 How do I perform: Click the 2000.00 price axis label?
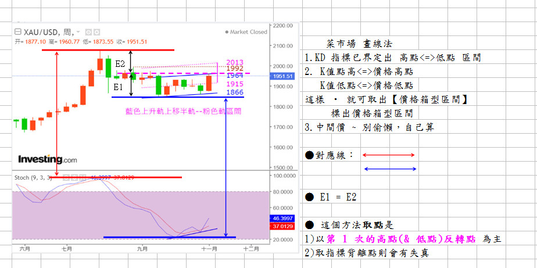point(282,66)
